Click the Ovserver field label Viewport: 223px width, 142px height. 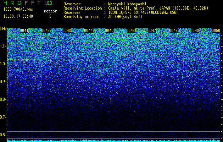coord(72,4)
